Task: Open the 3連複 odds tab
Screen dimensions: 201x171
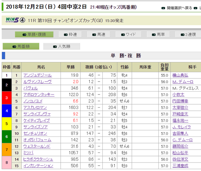Action: (x=188, y=35)
